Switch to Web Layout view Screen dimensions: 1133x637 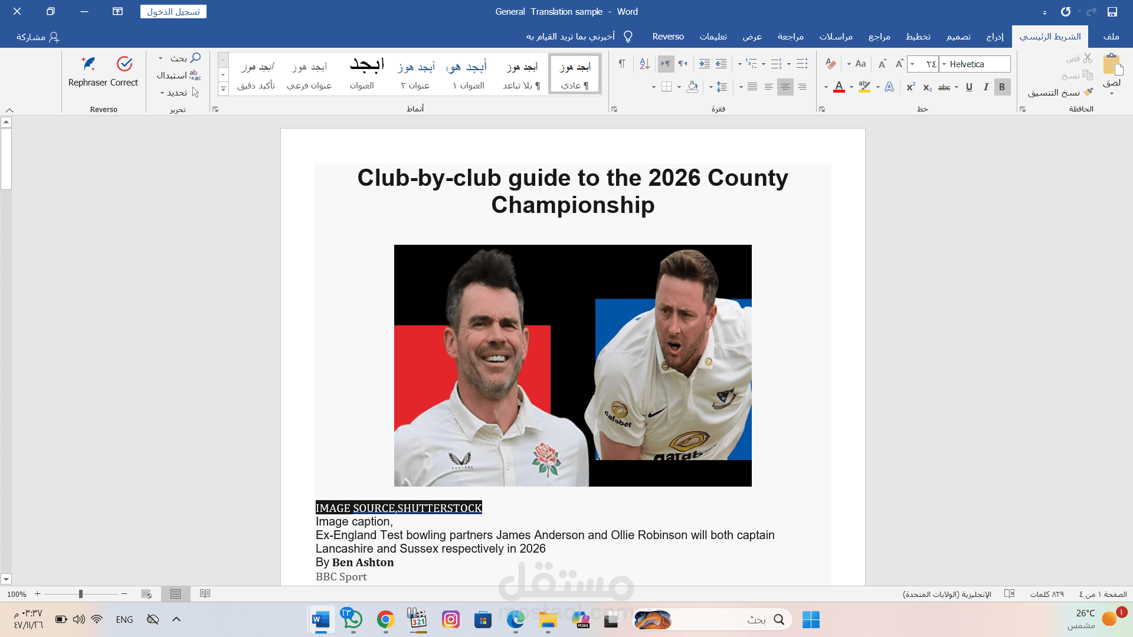tap(146, 594)
